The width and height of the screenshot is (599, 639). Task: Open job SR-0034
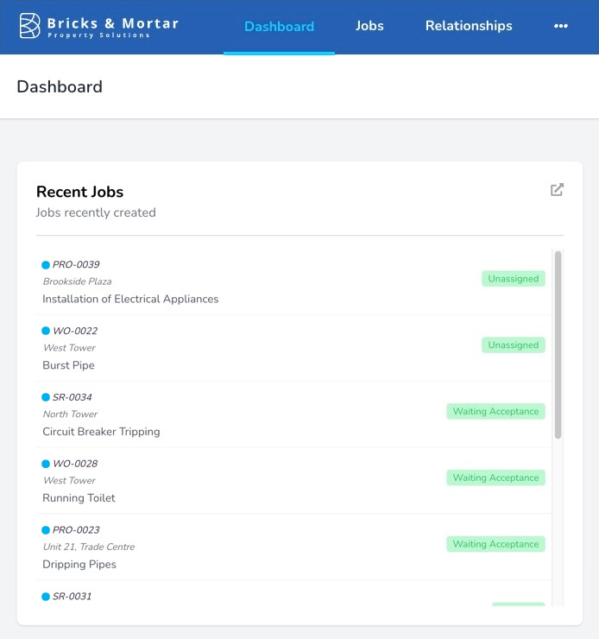click(73, 397)
